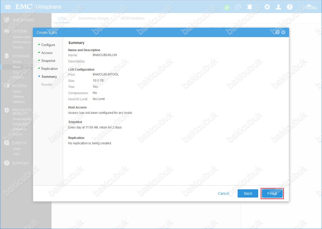This screenshot has height=229, width=322.
Task: Click the pool value BAKICUBUKPOOL
Action: [106, 74]
